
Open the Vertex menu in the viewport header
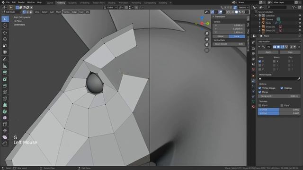pyautogui.click(x=66, y=12)
